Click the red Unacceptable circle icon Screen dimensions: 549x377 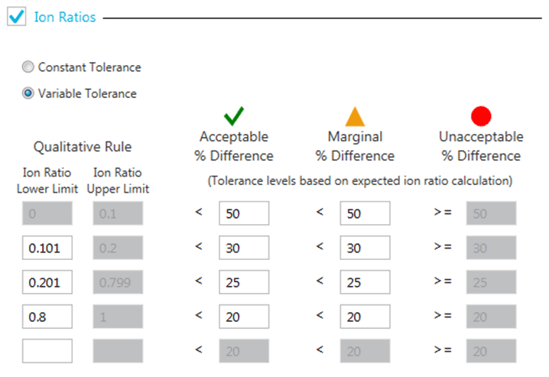pyautogui.click(x=481, y=116)
